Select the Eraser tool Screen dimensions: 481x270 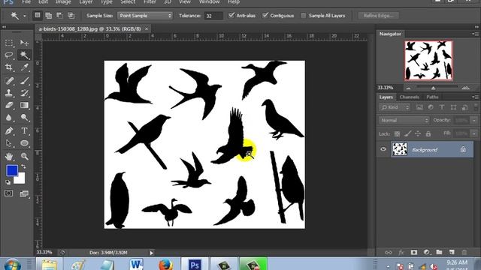click(9, 105)
